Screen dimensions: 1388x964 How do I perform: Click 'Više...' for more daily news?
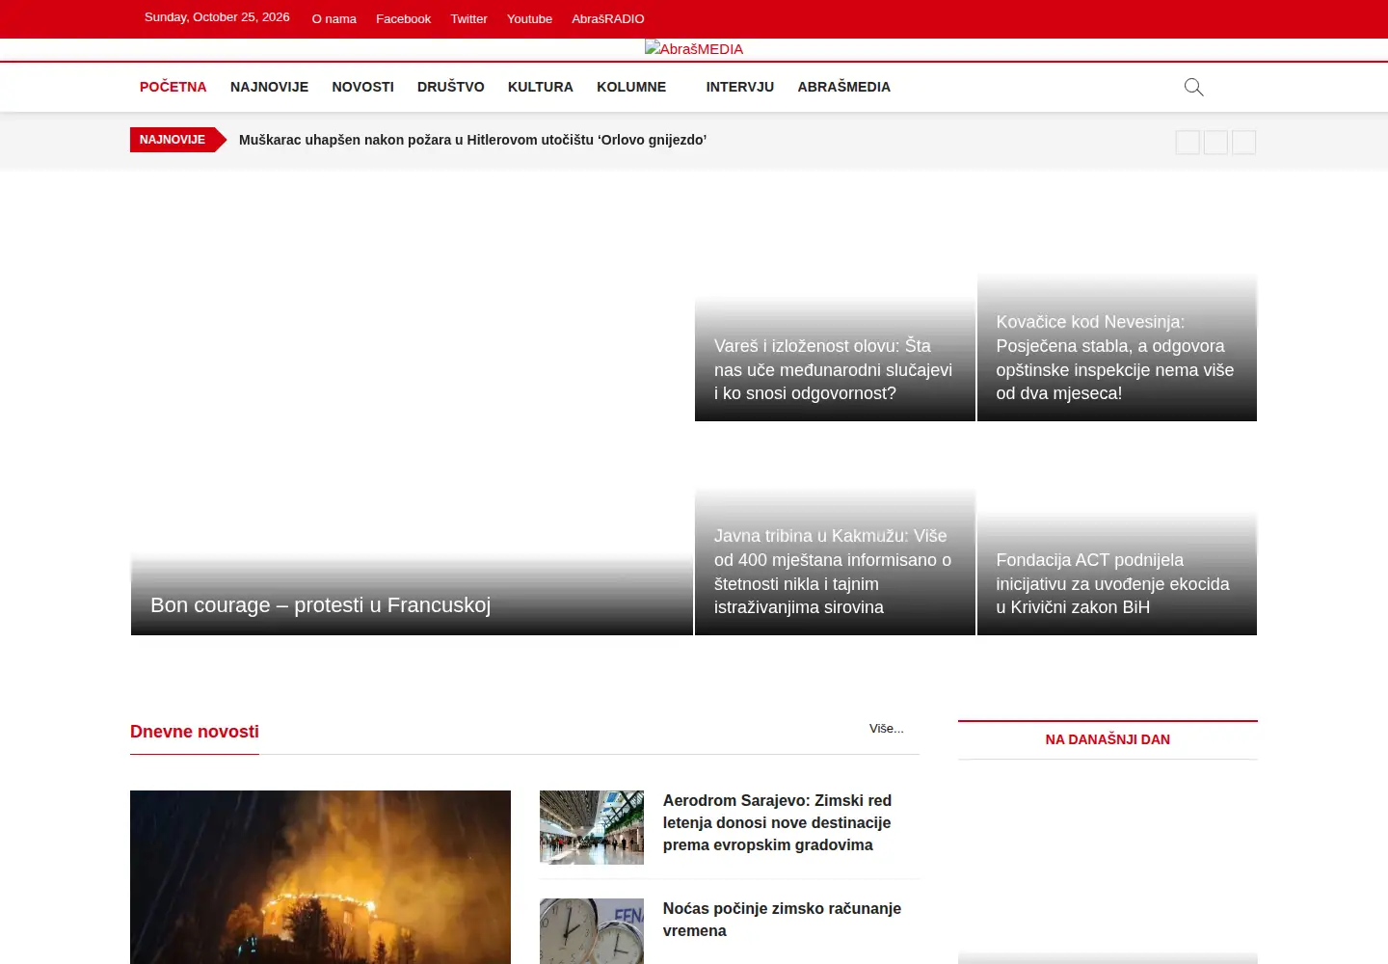pos(887,729)
